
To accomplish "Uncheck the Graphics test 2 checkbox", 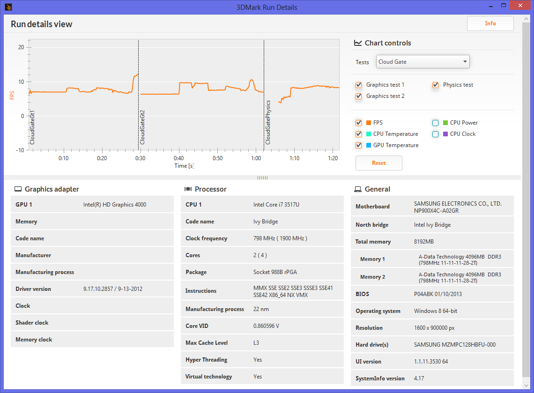I will click(359, 96).
